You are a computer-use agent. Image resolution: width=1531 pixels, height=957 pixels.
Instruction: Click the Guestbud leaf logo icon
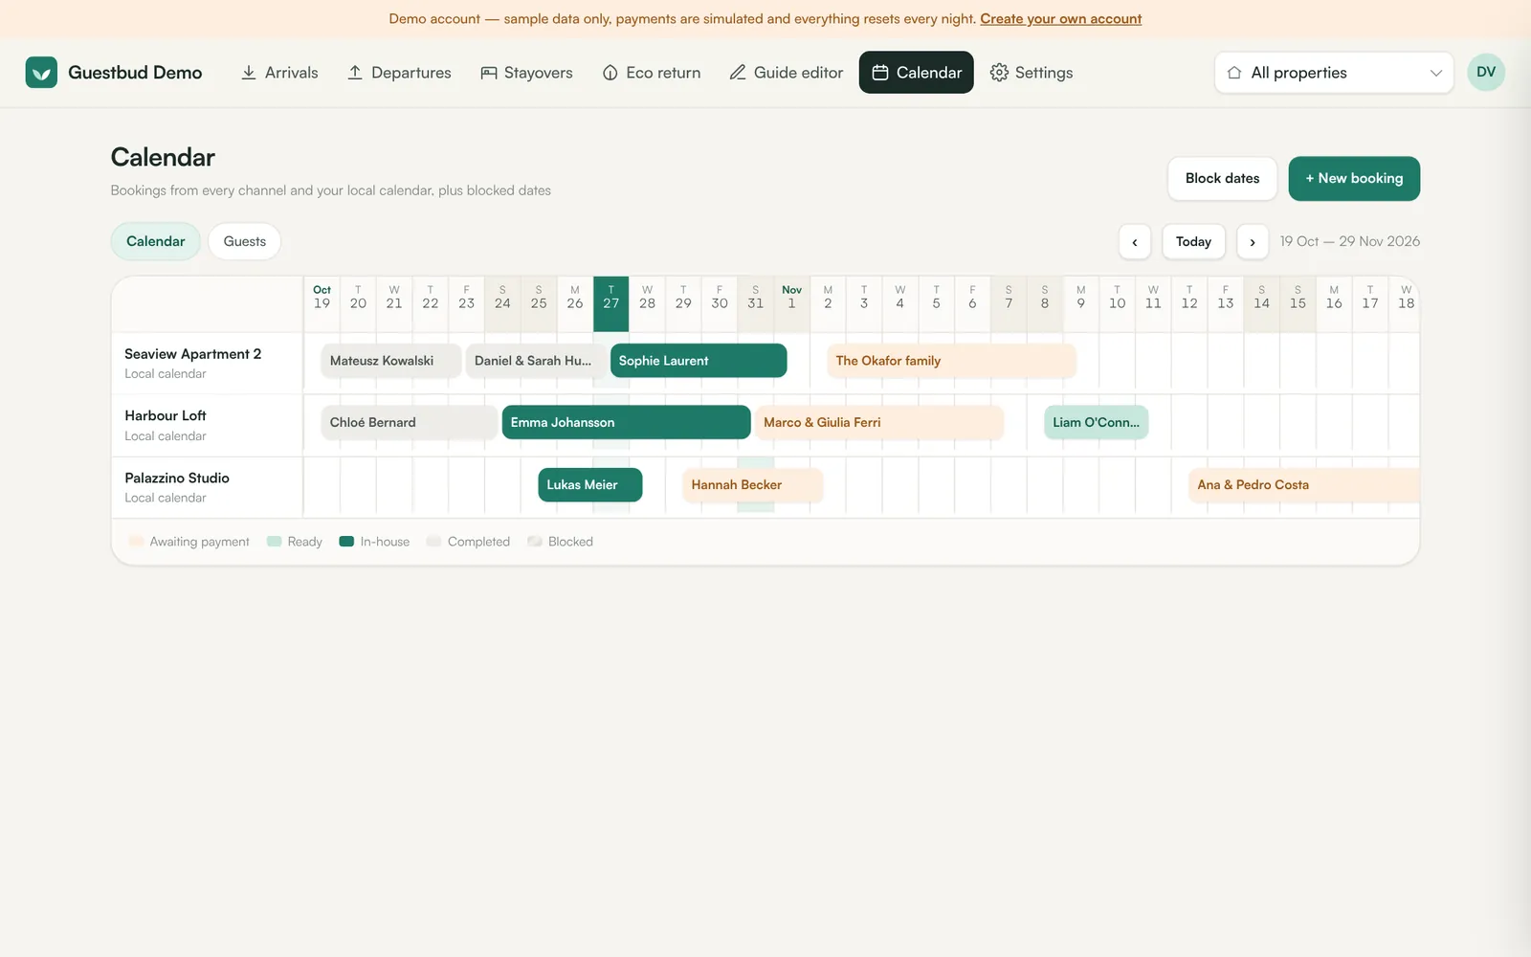pos(41,72)
